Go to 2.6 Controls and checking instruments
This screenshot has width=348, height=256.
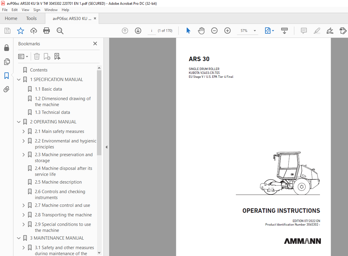coord(60,194)
